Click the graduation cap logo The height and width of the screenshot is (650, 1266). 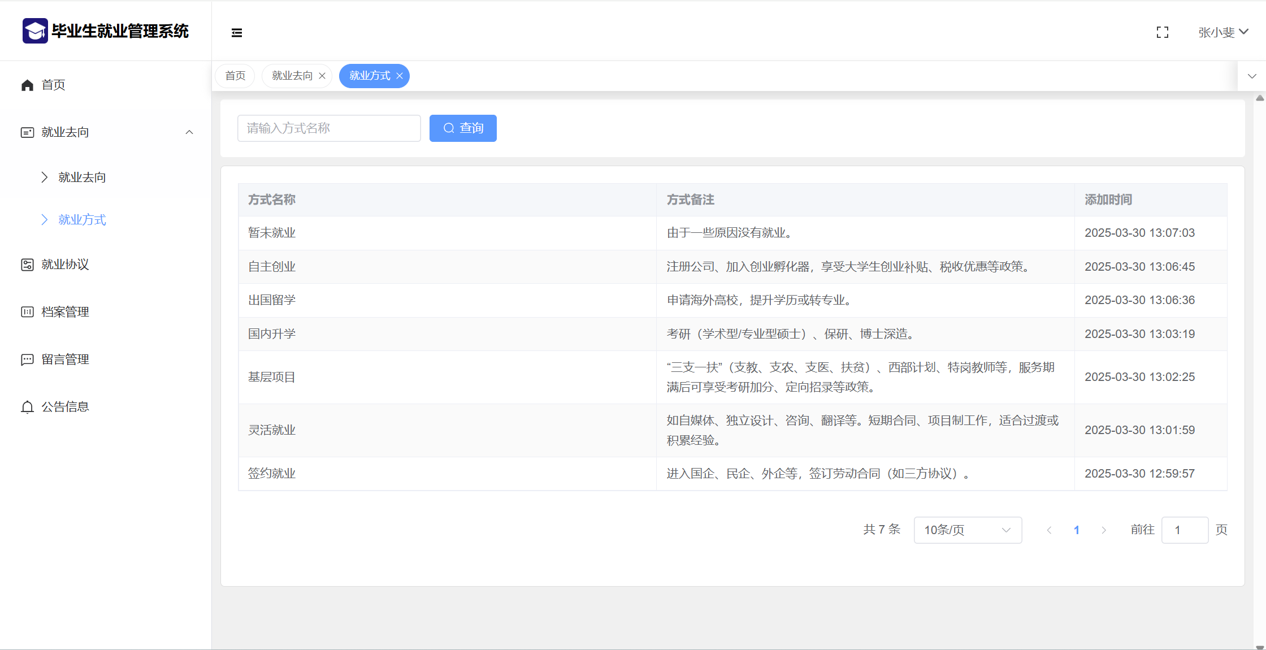tap(35, 31)
